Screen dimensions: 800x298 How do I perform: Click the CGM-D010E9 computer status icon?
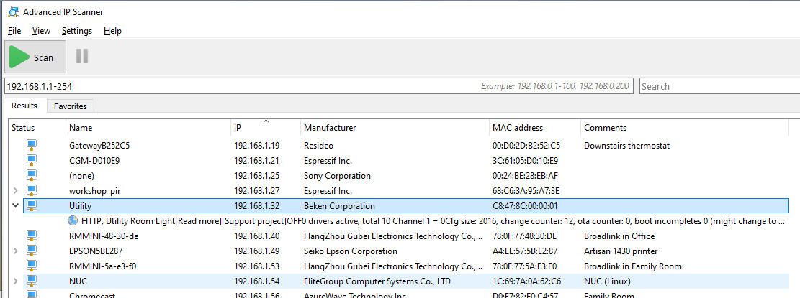[32, 161]
